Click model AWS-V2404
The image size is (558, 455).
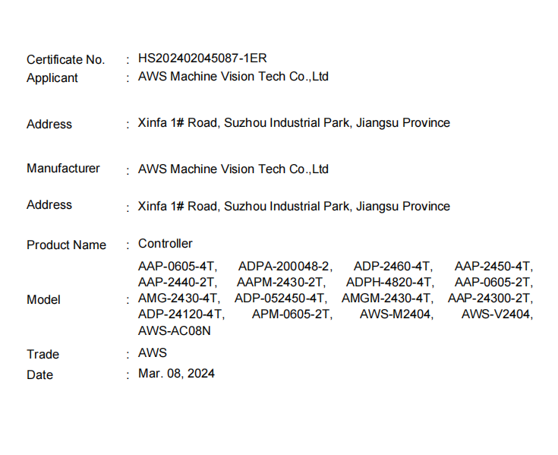[x=497, y=314]
